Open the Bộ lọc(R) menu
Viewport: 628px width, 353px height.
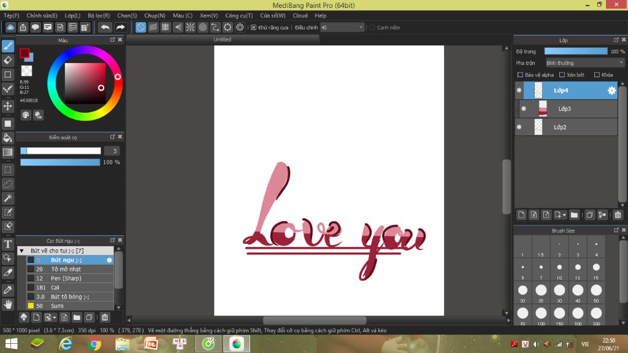pos(99,15)
